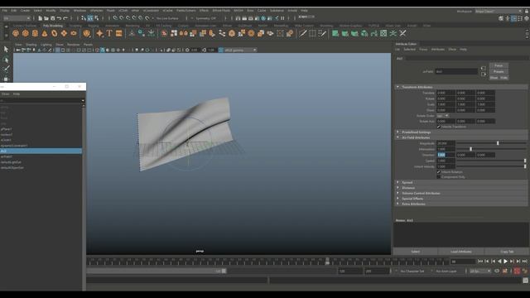Open the Shading menu in viewport panel

pos(31,45)
